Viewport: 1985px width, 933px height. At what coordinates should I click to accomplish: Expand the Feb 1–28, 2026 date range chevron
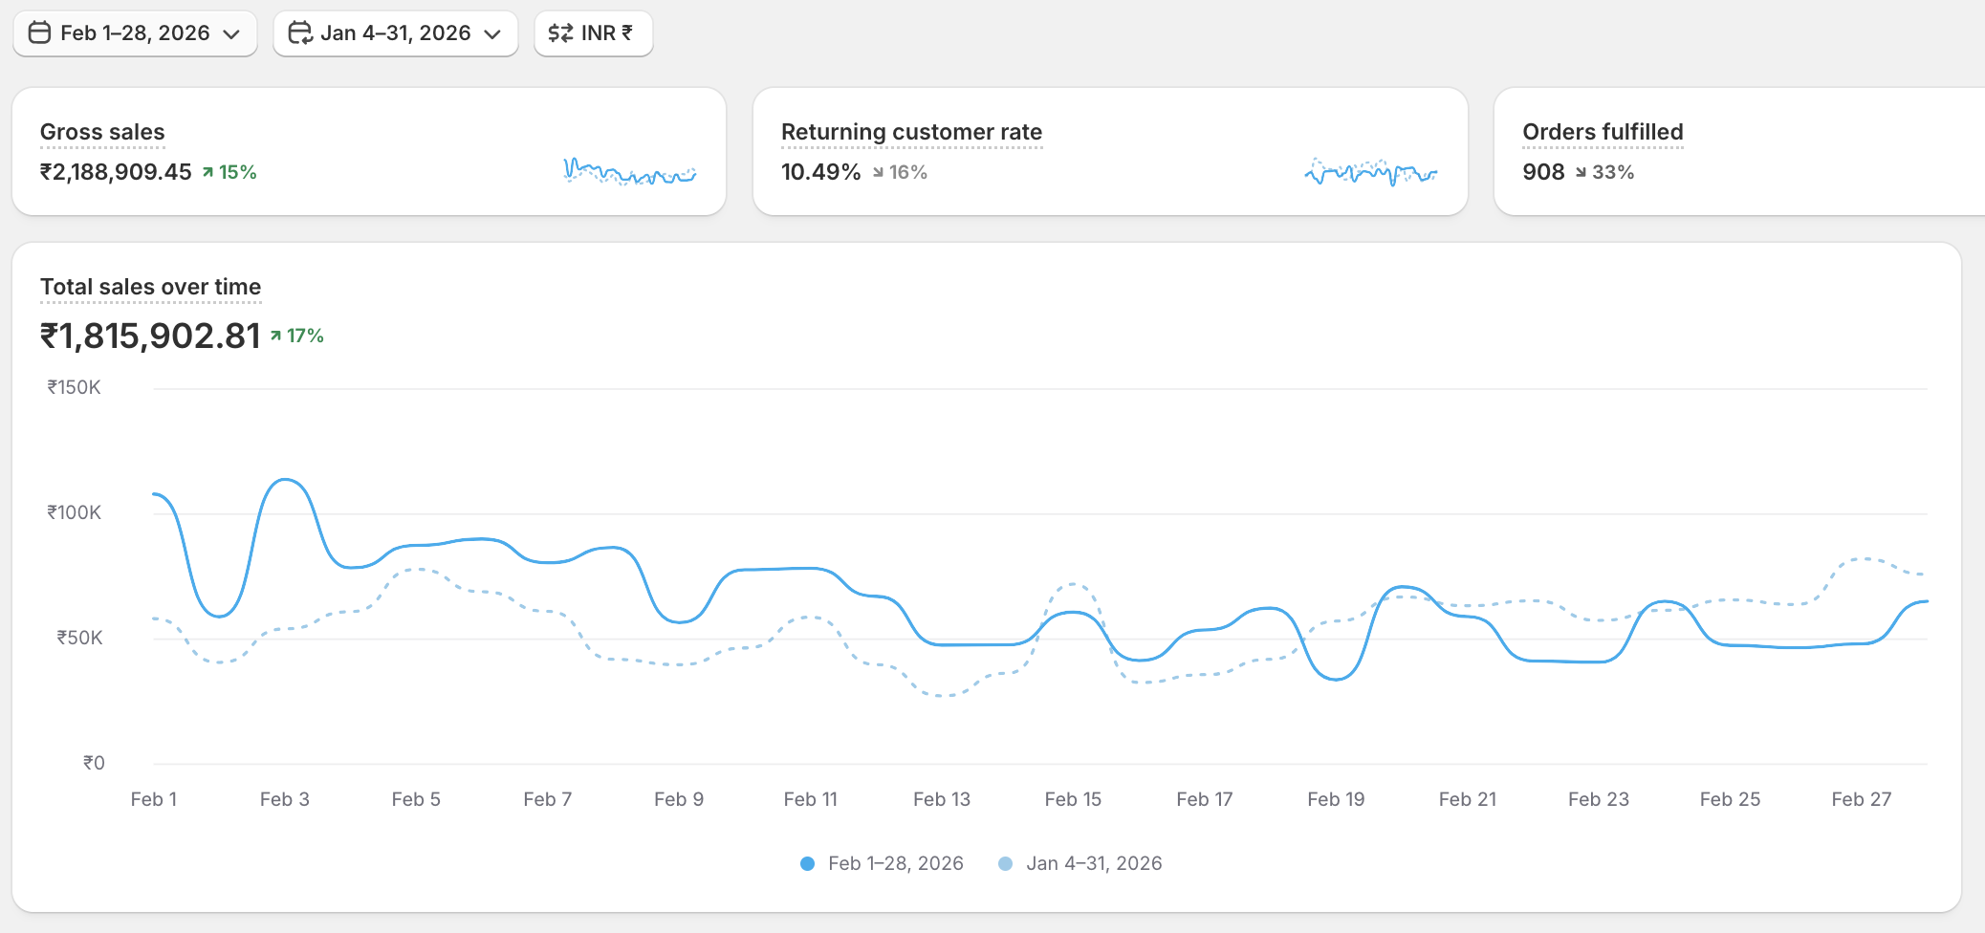pos(231,34)
